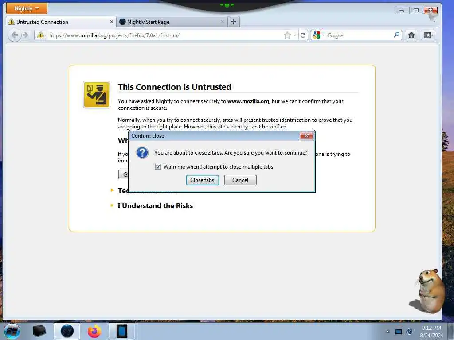454x340 pixels.
Task: Click the mozilla.org URL address field
Action: pos(165,35)
